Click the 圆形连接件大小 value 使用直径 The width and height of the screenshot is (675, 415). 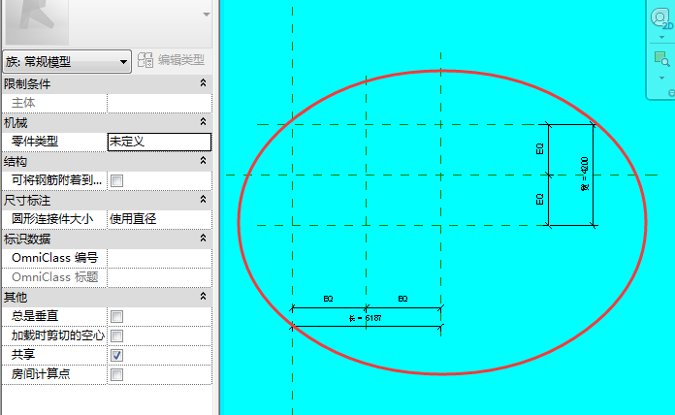(x=158, y=219)
